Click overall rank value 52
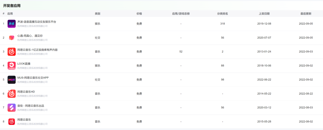The height and width of the screenshot is (130, 323). [181, 52]
